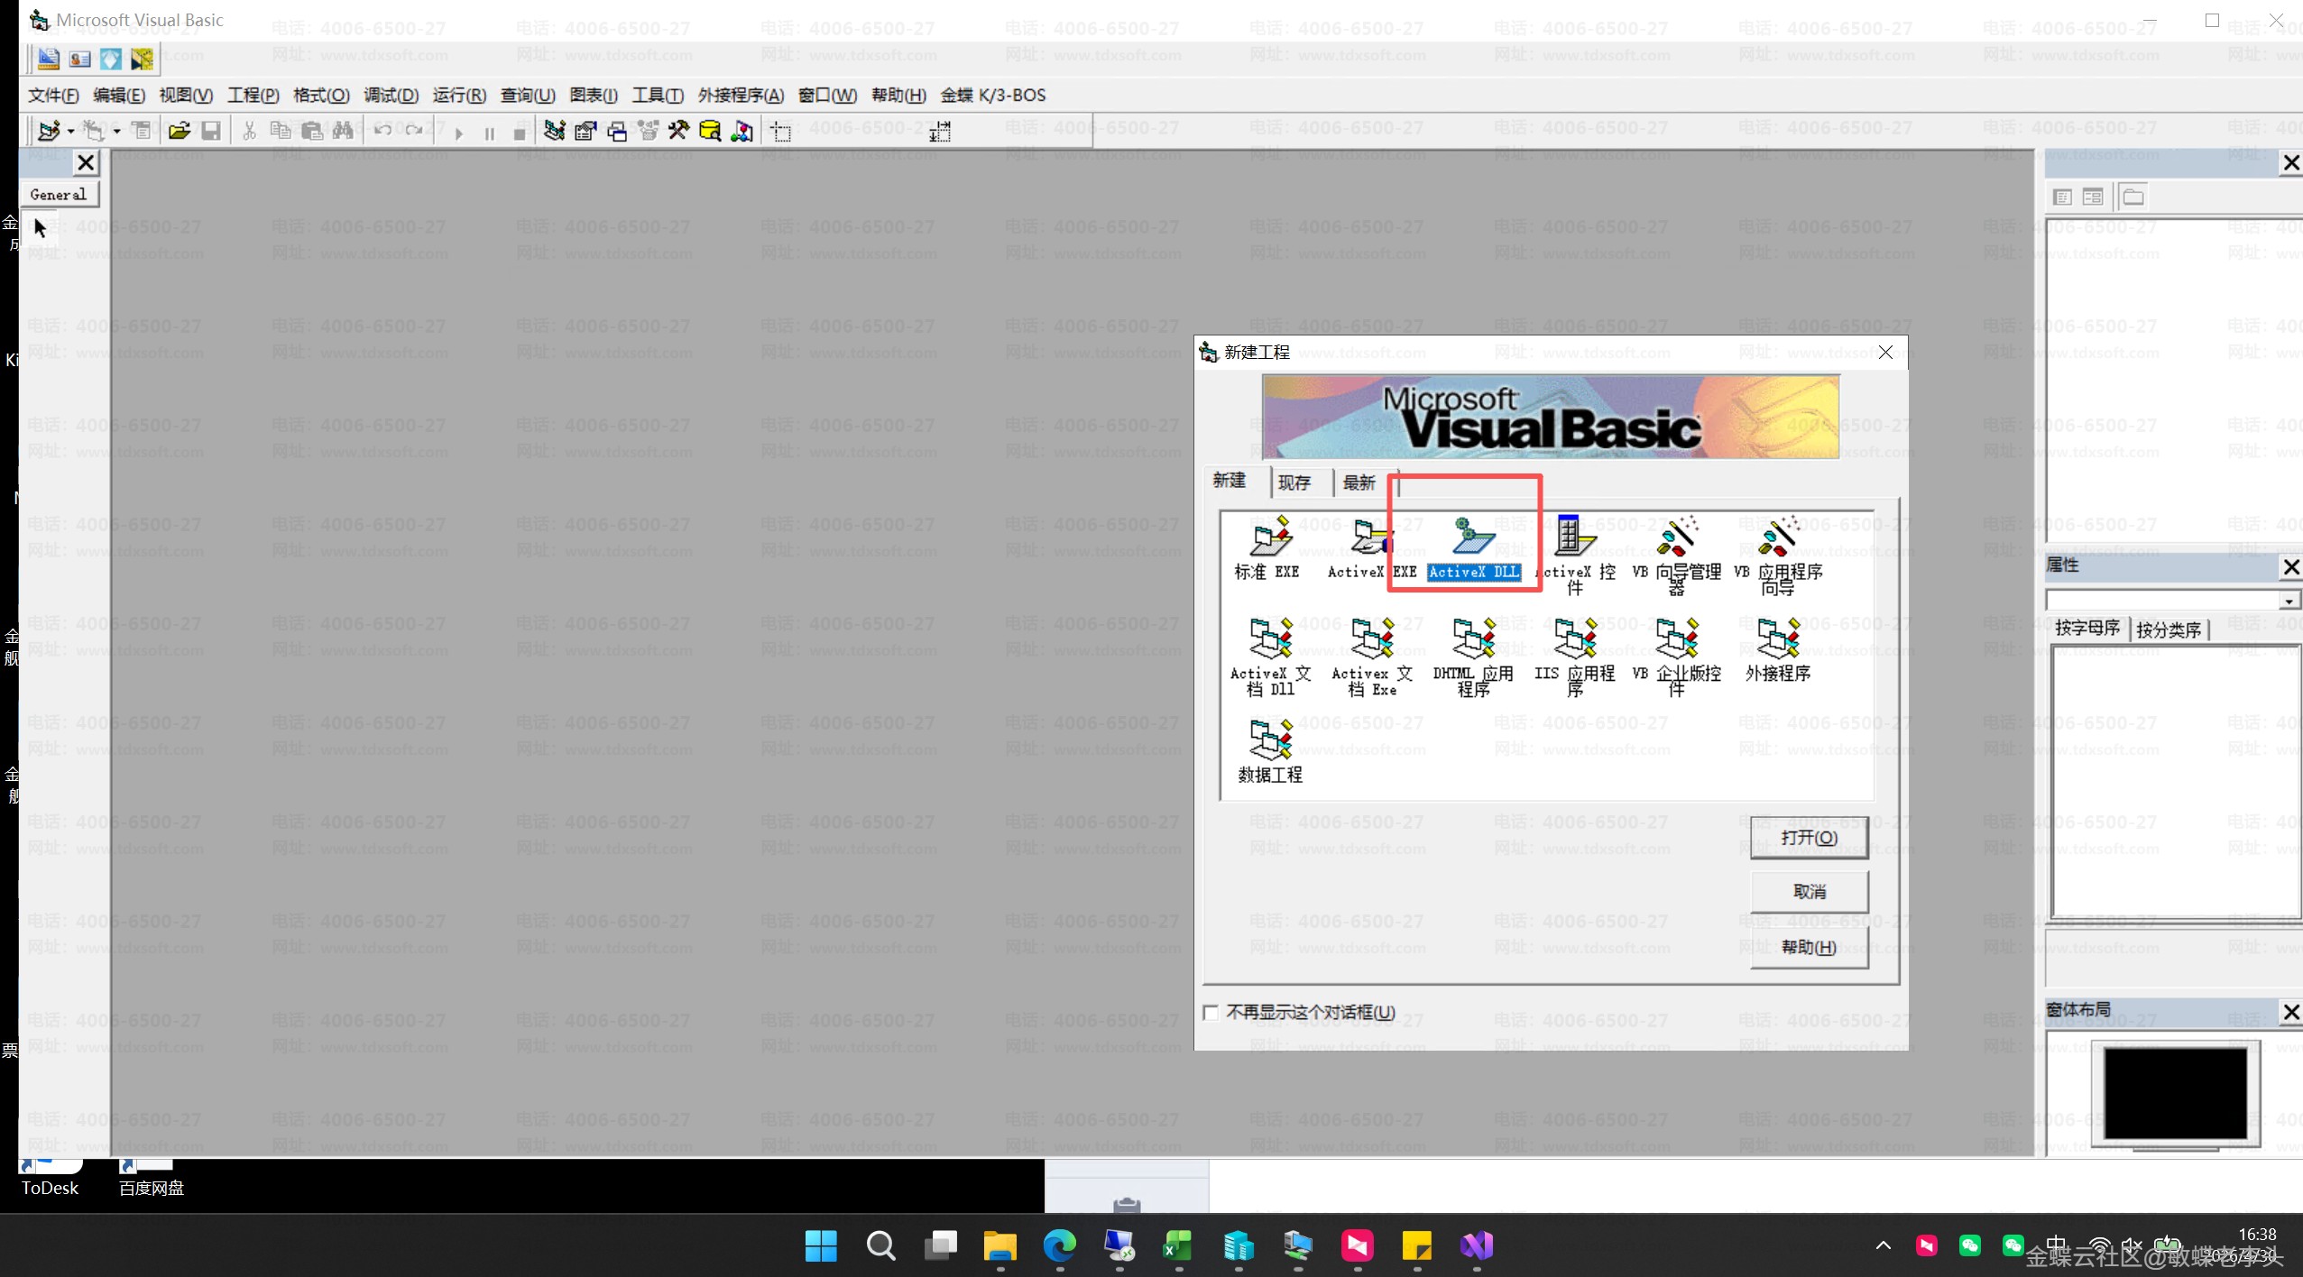Select the 数据工程 project icon
2303x1277 pixels.
click(1269, 750)
